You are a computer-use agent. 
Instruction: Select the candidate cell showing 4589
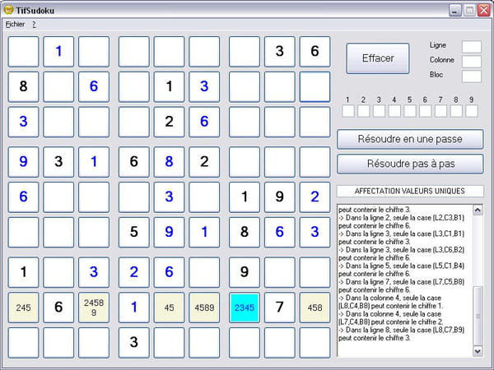tap(204, 308)
